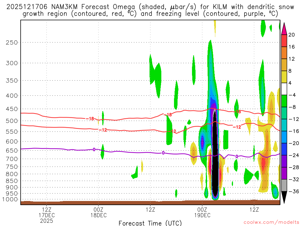Viewport: 302px width, 226px height.
Task: Click the coolwx.com/modelts link text
Action: tap(271, 222)
